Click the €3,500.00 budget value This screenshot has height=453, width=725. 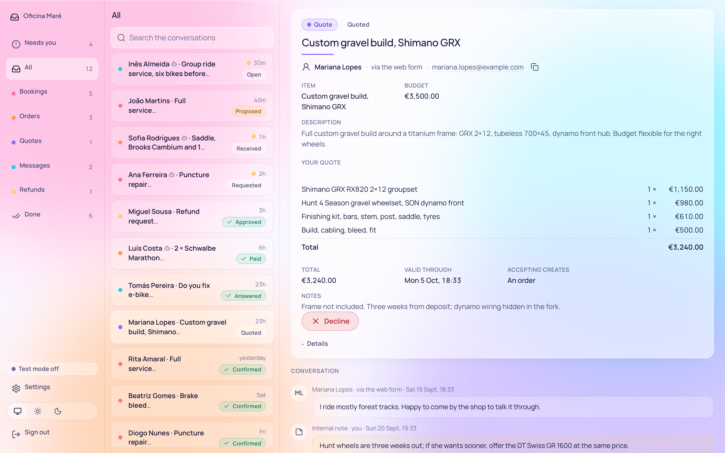click(x=421, y=96)
